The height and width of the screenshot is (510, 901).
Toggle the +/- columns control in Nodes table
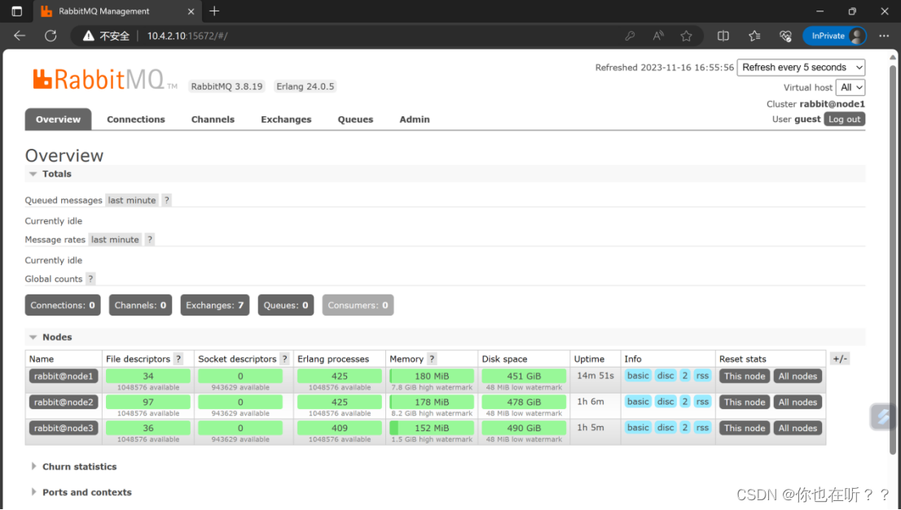(839, 358)
